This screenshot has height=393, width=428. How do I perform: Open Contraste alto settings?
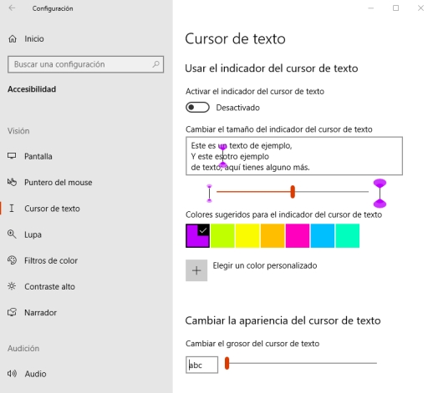point(49,286)
